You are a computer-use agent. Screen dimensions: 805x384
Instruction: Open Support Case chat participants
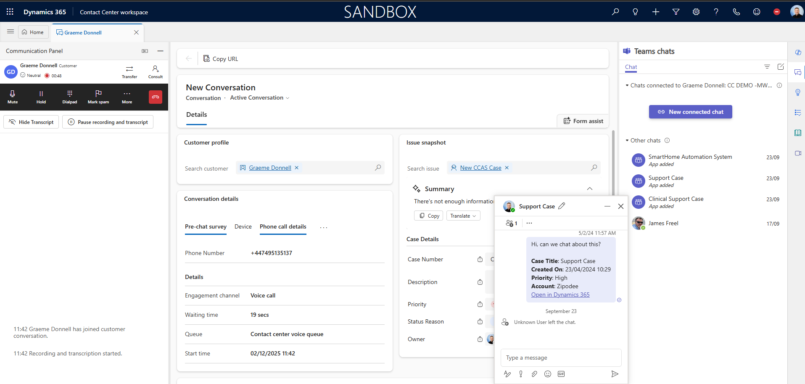[511, 223]
